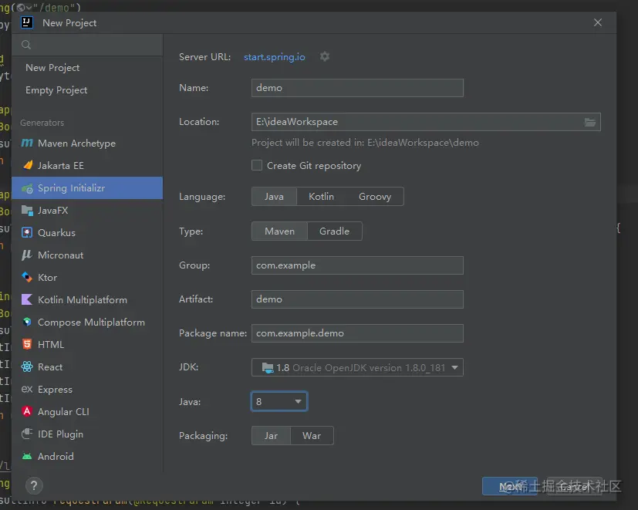
Task: Select the Angular CLI generator
Action: tap(87, 411)
